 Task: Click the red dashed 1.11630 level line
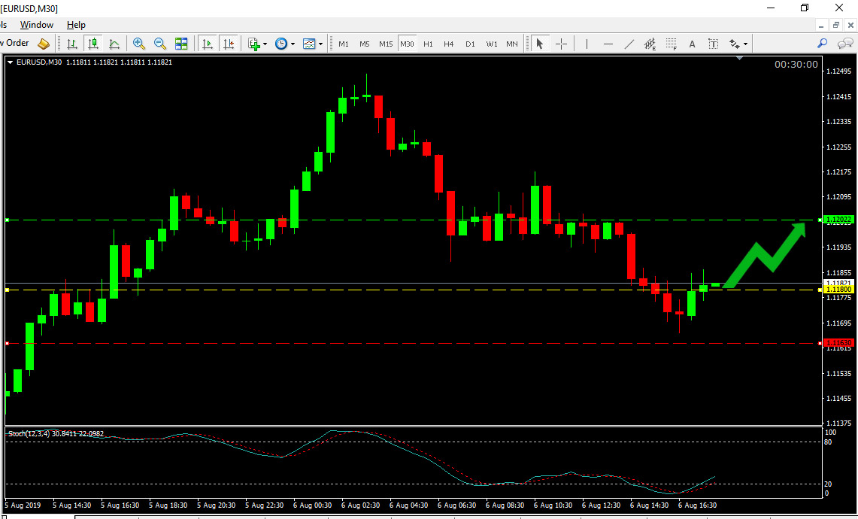[x=376, y=343]
